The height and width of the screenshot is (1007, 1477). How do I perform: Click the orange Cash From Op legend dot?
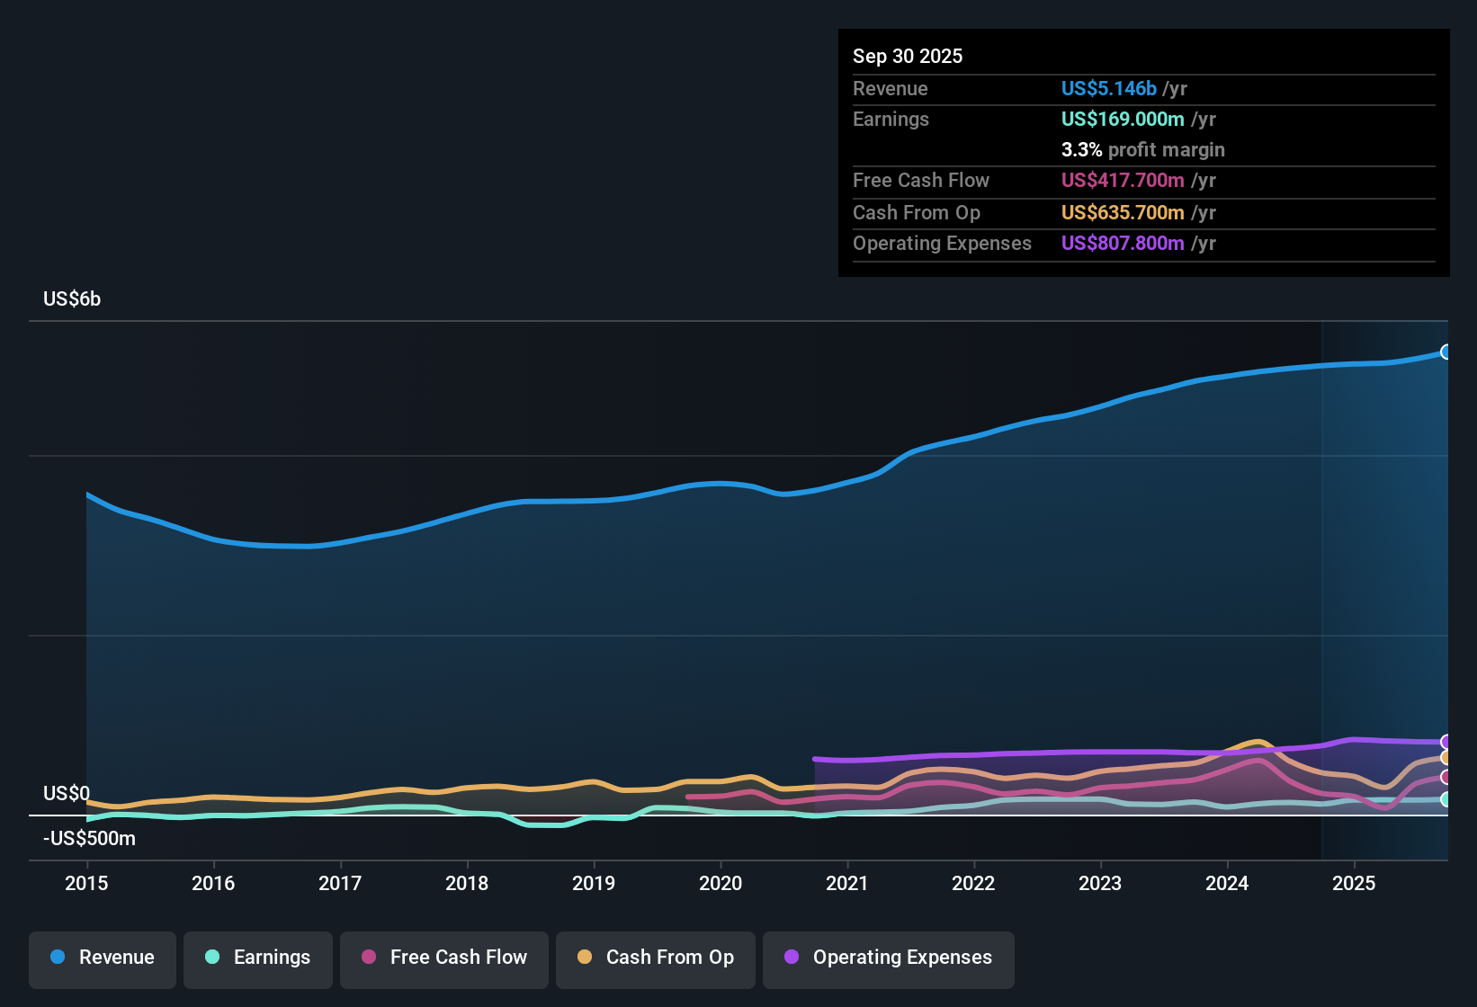(x=585, y=958)
